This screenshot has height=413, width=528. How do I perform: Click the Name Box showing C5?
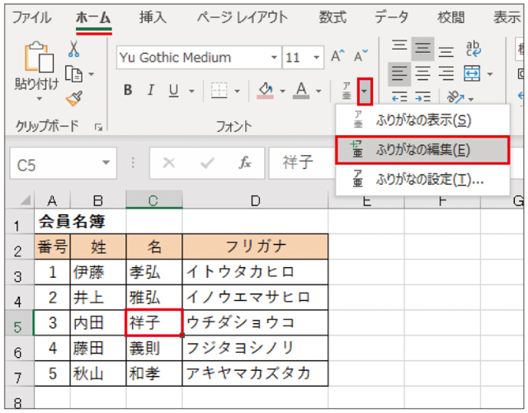[63, 163]
